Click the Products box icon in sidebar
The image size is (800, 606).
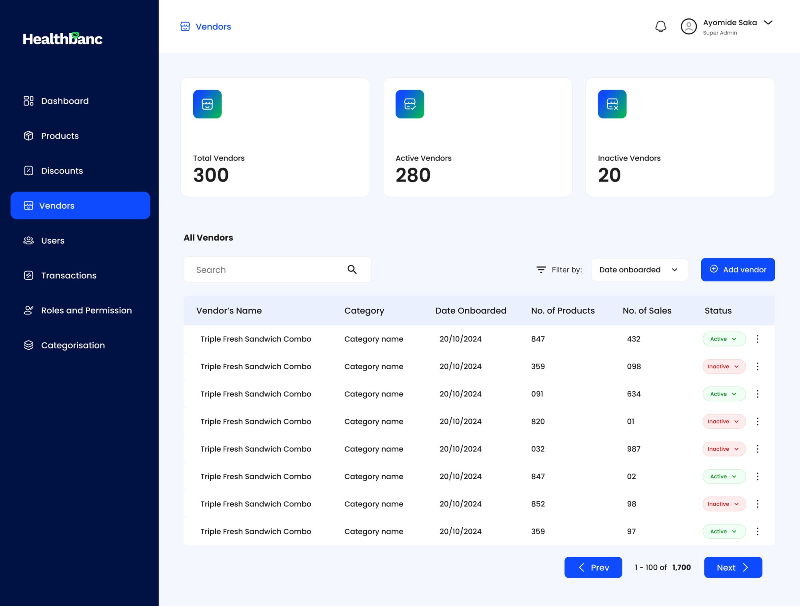28,136
